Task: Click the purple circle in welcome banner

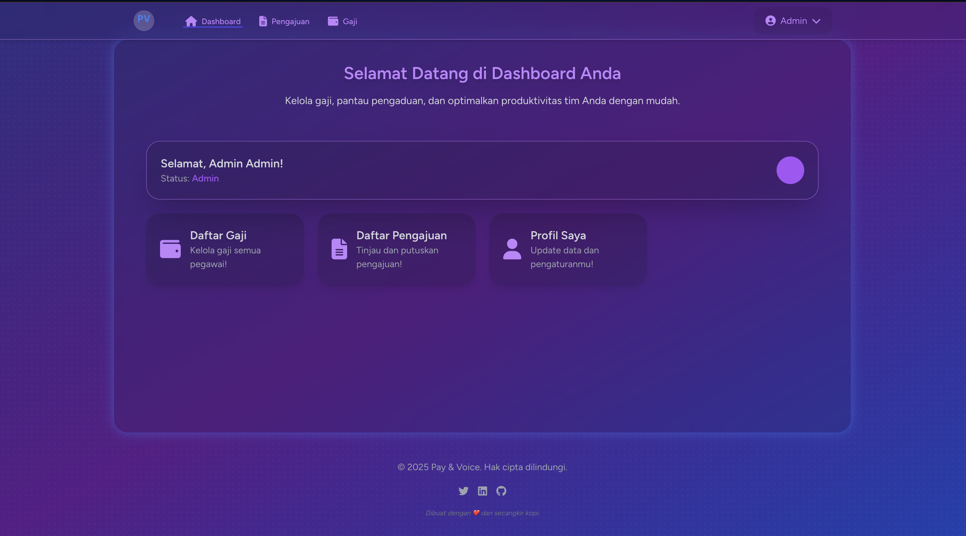Action: point(790,170)
